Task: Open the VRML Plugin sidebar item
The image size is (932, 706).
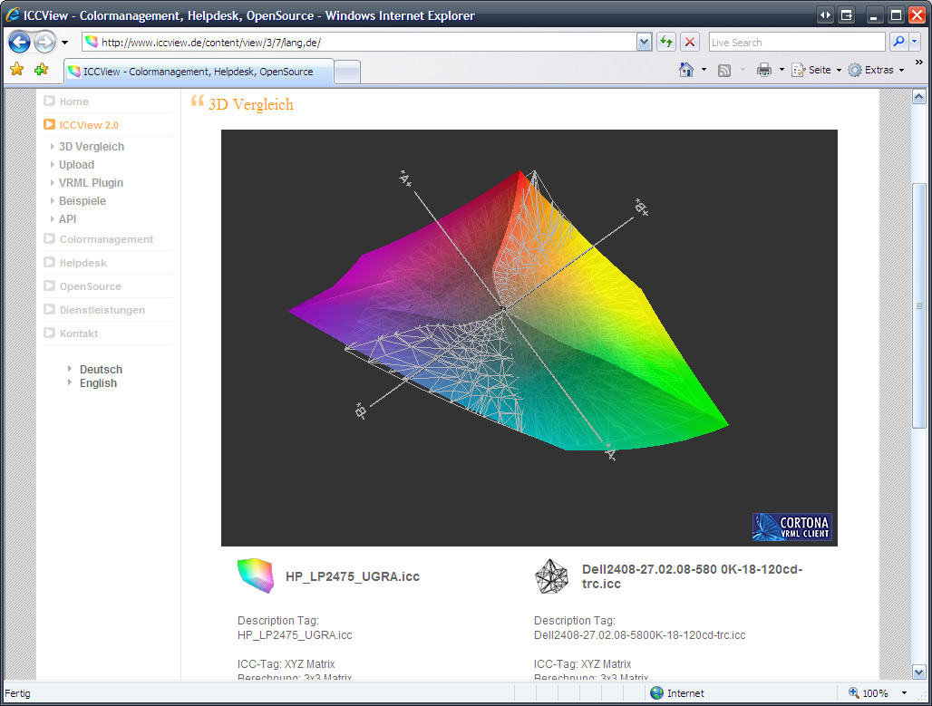Action: 91,183
